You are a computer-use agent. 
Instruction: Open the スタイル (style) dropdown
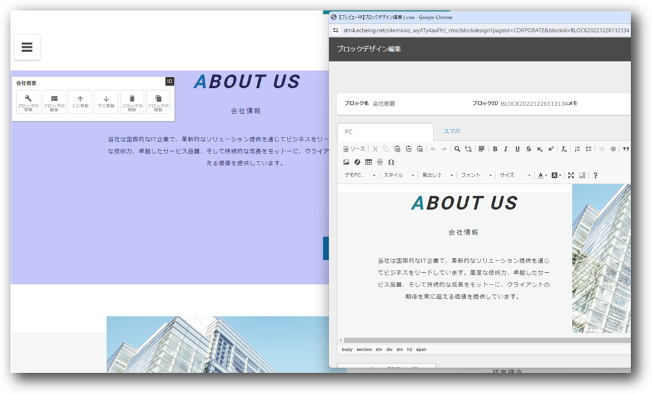tap(398, 175)
